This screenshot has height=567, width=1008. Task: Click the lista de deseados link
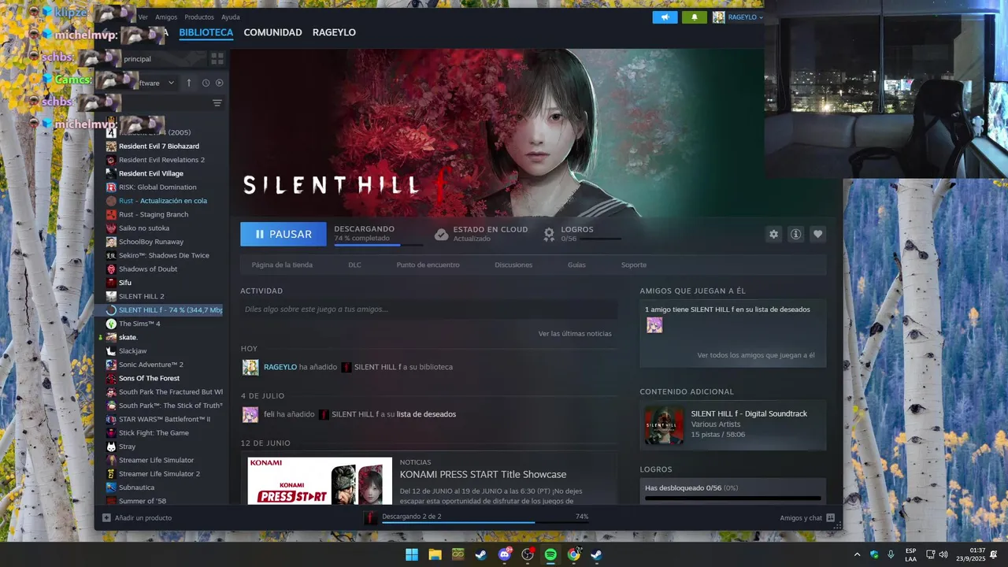pyautogui.click(x=426, y=414)
